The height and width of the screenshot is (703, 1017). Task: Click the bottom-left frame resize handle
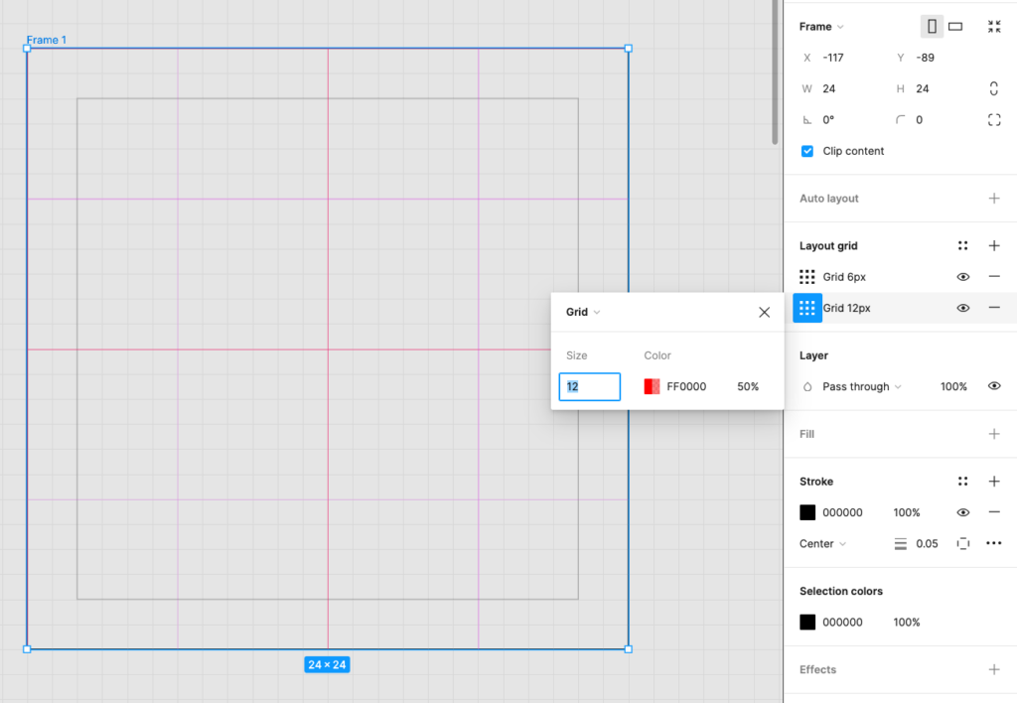[27, 648]
